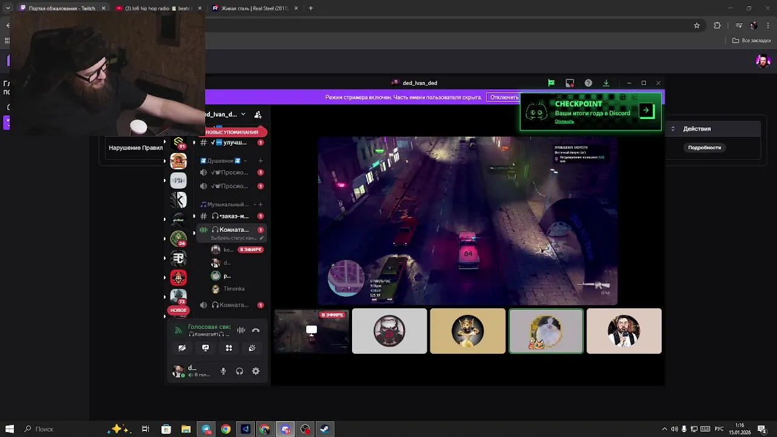777x437 pixels.
Task: Deafen with headphones icon in user panel
Action: pos(239,371)
